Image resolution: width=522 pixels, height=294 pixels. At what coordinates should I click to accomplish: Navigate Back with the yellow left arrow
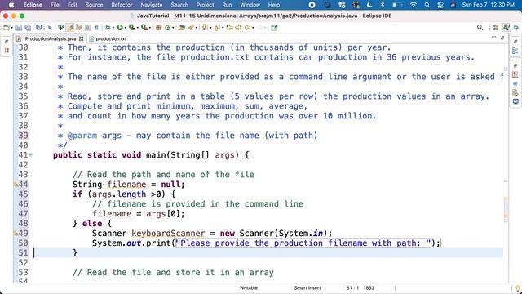click(x=247, y=28)
